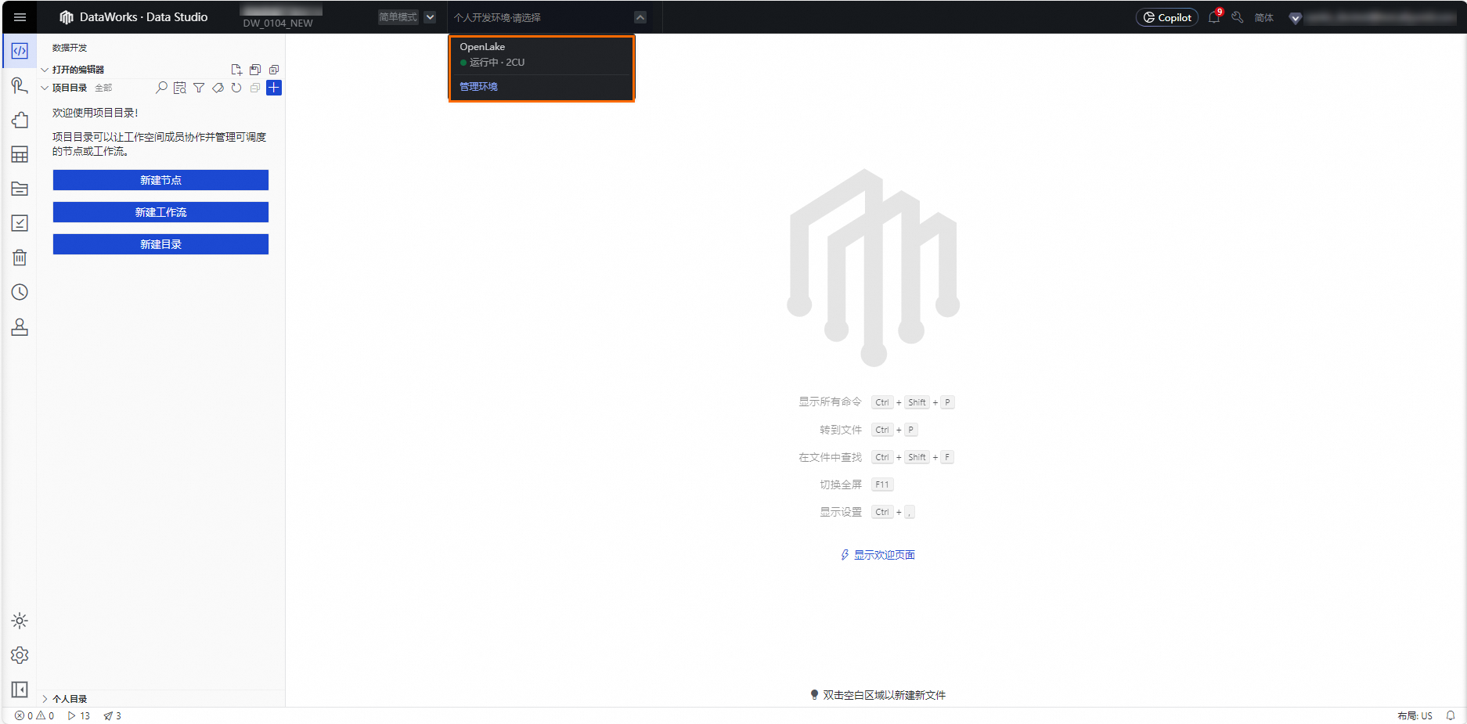Screen dimensions: 1467x724
Task: Open the table grid sidebar icon
Action: click(x=20, y=154)
